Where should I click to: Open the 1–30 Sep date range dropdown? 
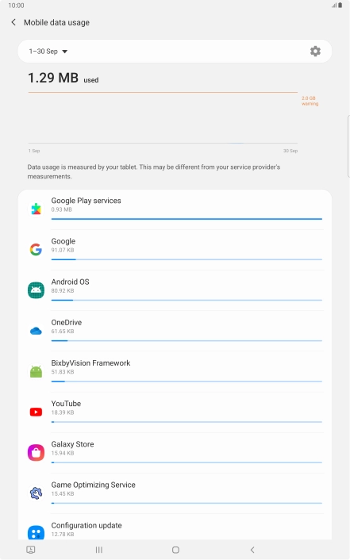48,52
